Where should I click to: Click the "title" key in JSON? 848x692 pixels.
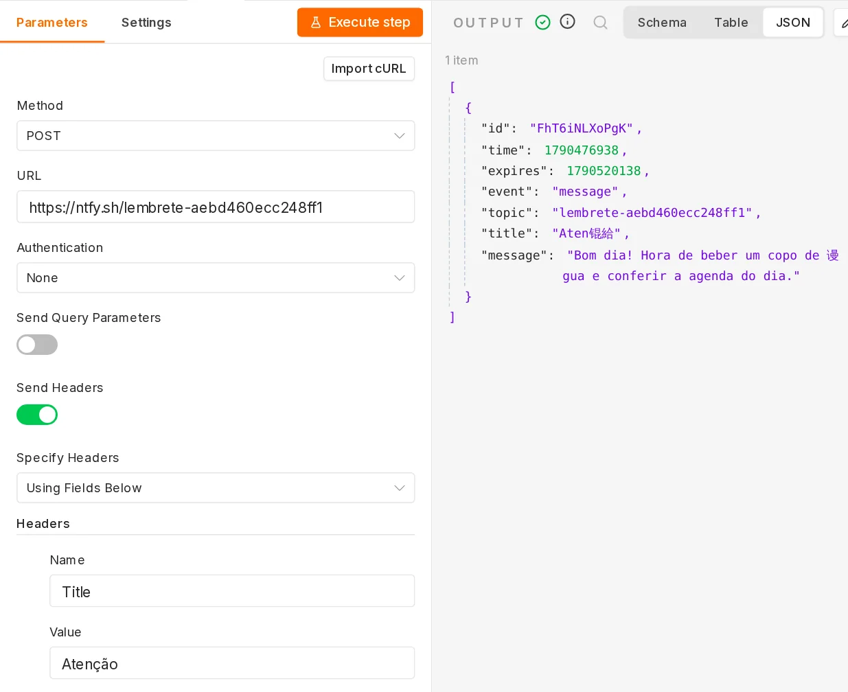[x=507, y=233]
